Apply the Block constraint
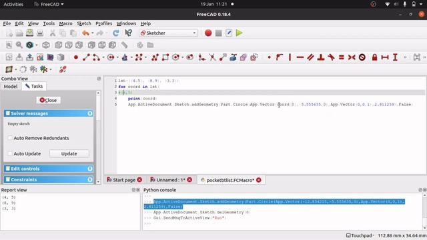This screenshot has width=427, height=240. tap(362, 57)
